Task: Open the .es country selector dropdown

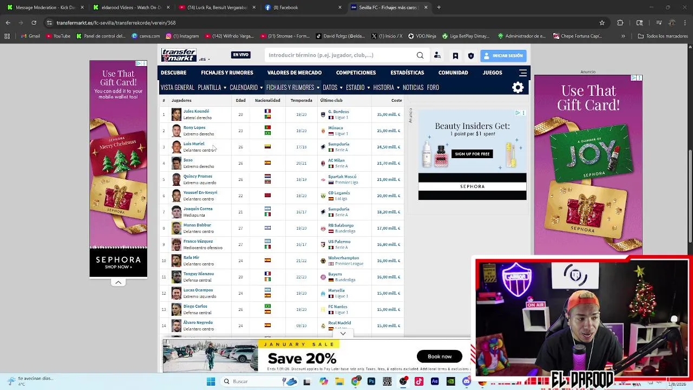Action: [205, 59]
